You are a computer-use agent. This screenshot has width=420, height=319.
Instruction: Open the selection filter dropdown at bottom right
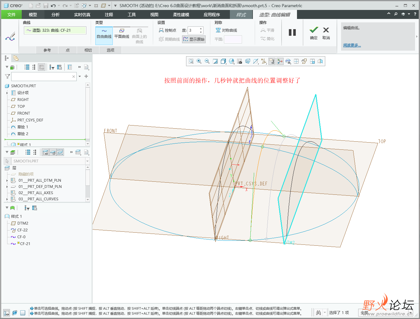pos(411,313)
